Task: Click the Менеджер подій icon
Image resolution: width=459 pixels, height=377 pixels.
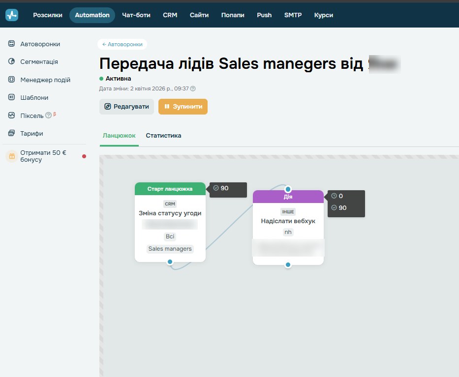Action: 11,80
